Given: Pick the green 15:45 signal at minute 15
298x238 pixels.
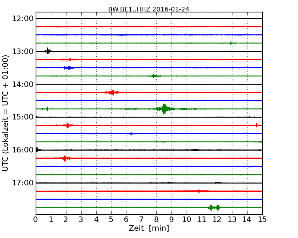Looking at the screenshot, I should pos(261,142).
